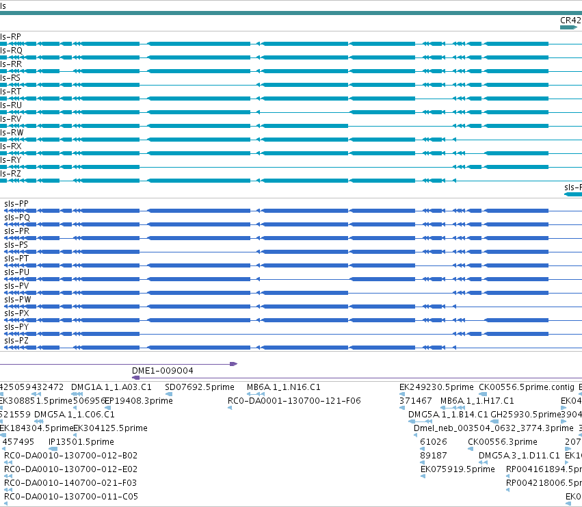This screenshot has height=507, width=582.
Task: Choose the 89187 feature label
Action: coord(434,456)
